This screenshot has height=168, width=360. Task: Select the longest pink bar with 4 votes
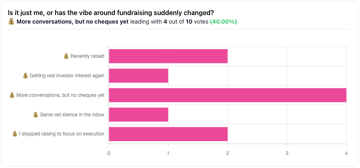coord(227,95)
